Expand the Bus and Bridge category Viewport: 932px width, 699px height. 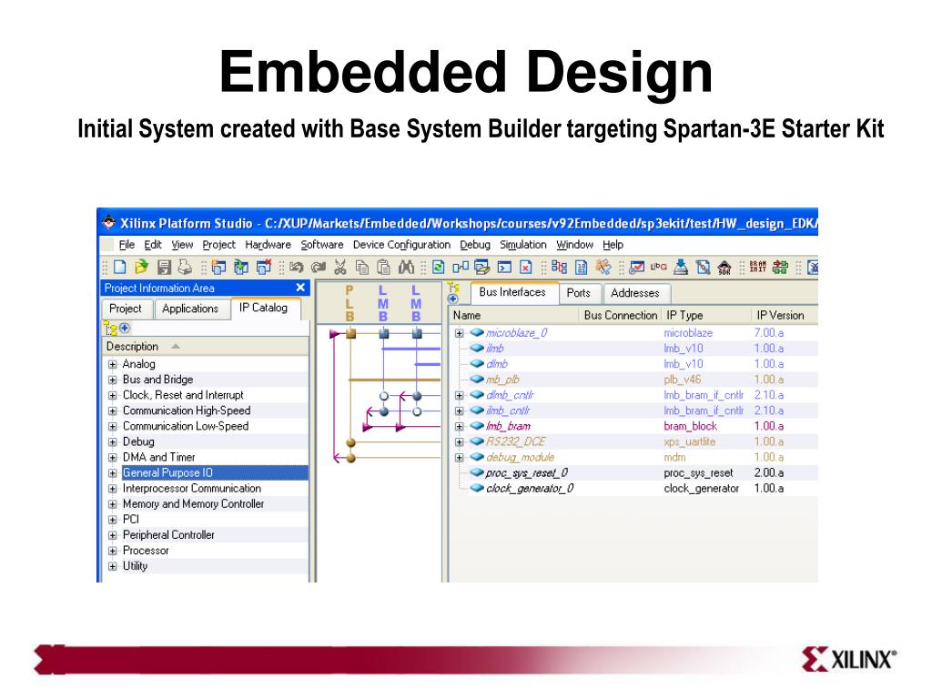112,380
